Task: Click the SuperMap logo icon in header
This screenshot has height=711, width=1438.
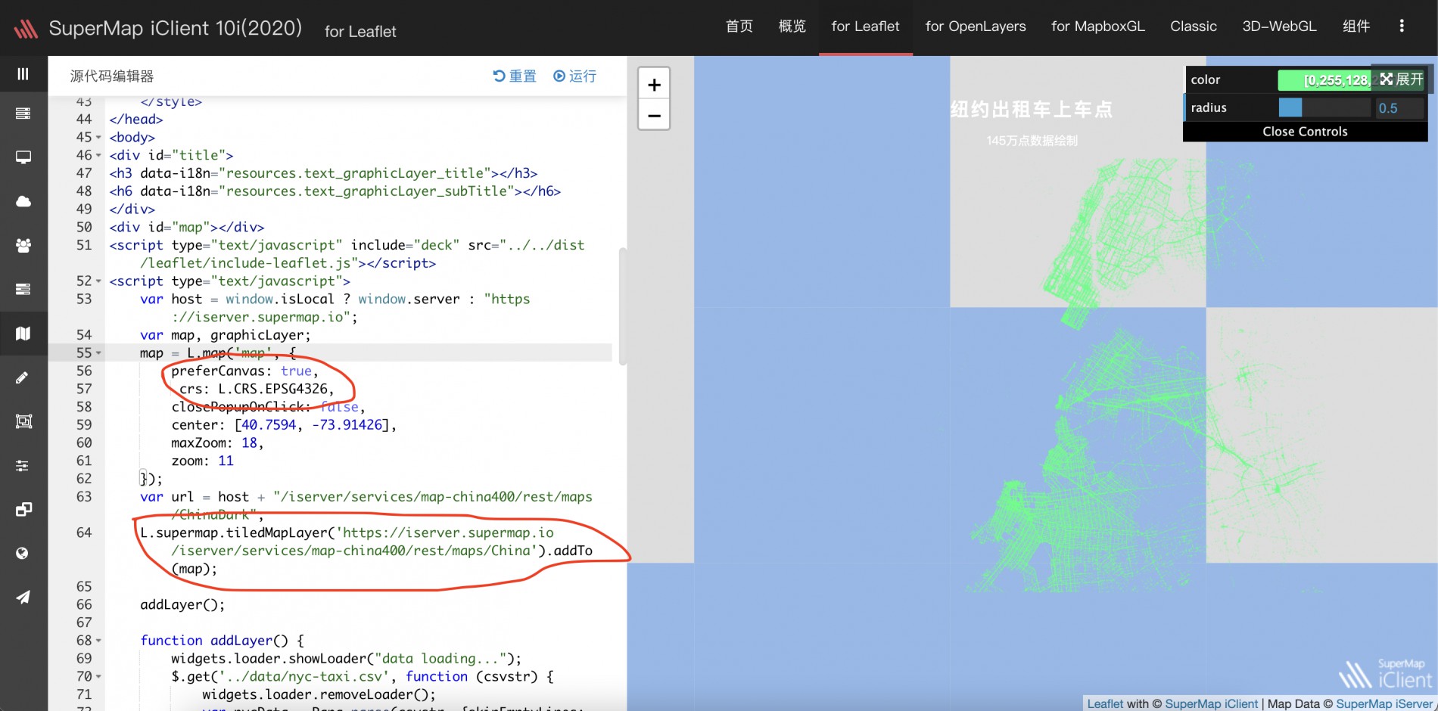Action: (25, 29)
